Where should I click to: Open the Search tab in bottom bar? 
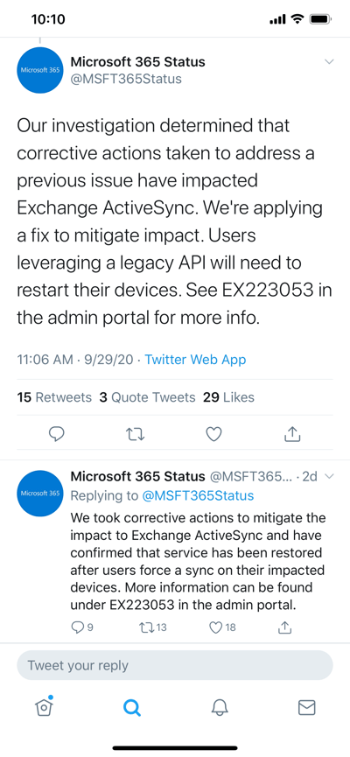131,708
